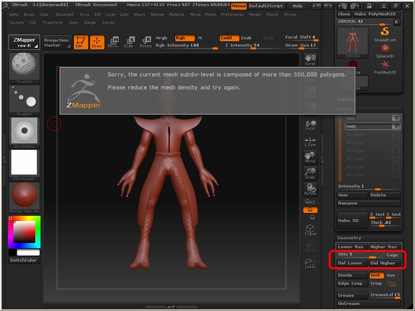Screen dimensions: 415x311
Task: Open the Preferences menu
Action: coord(232,15)
